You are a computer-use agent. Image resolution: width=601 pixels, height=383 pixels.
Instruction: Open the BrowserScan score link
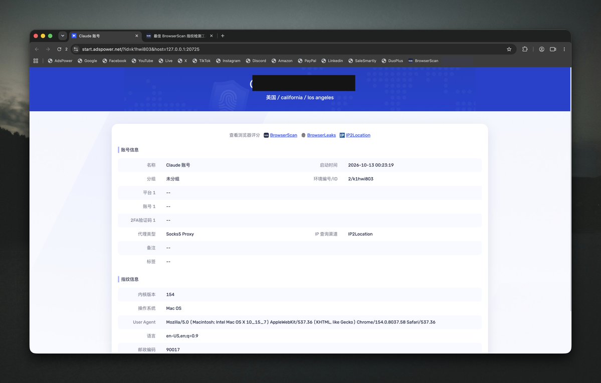pyautogui.click(x=283, y=135)
